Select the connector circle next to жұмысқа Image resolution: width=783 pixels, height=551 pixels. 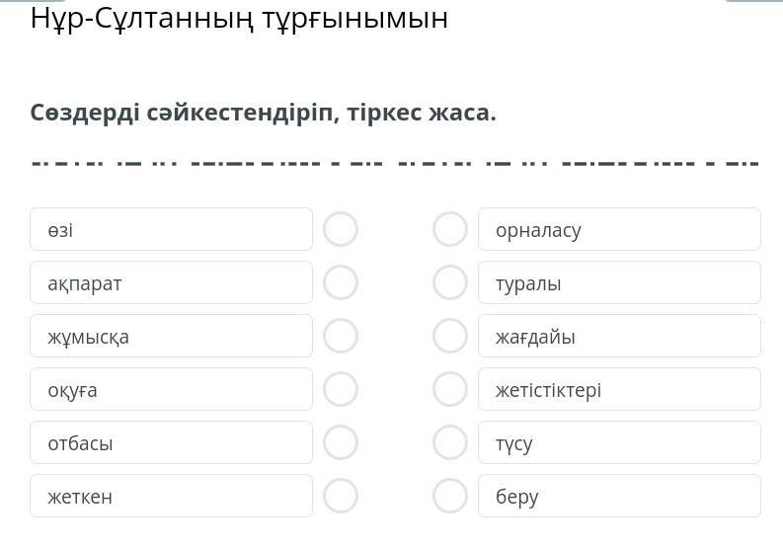pyautogui.click(x=341, y=336)
